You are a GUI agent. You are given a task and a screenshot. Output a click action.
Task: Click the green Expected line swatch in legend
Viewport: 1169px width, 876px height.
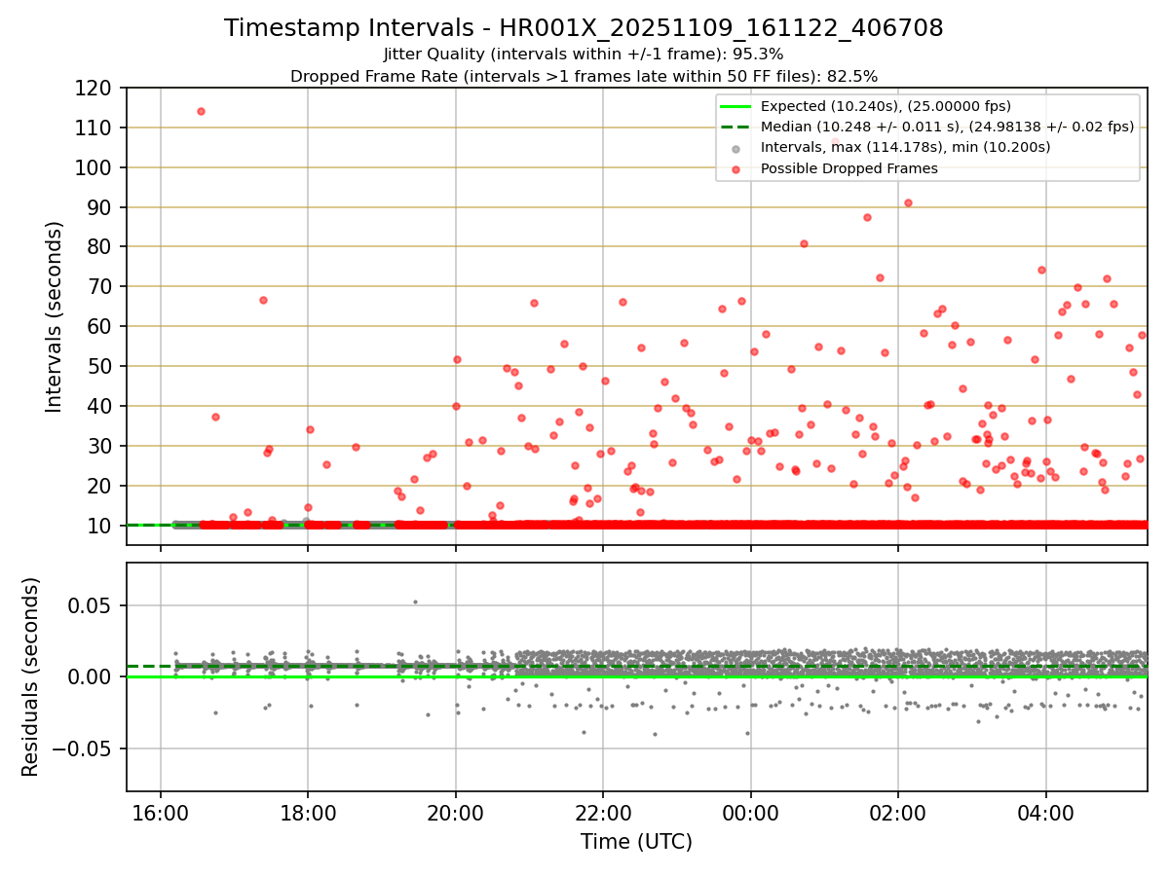736,107
